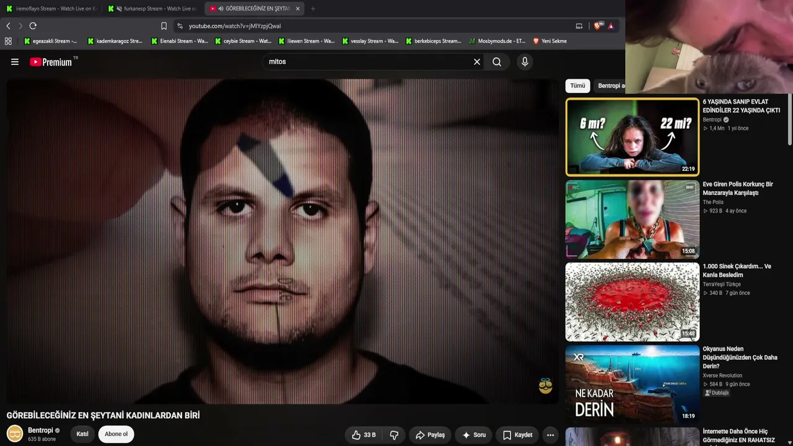The height and width of the screenshot is (446, 793).
Task: Go to YouTube Premium home logo
Action: tap(51, 62)
